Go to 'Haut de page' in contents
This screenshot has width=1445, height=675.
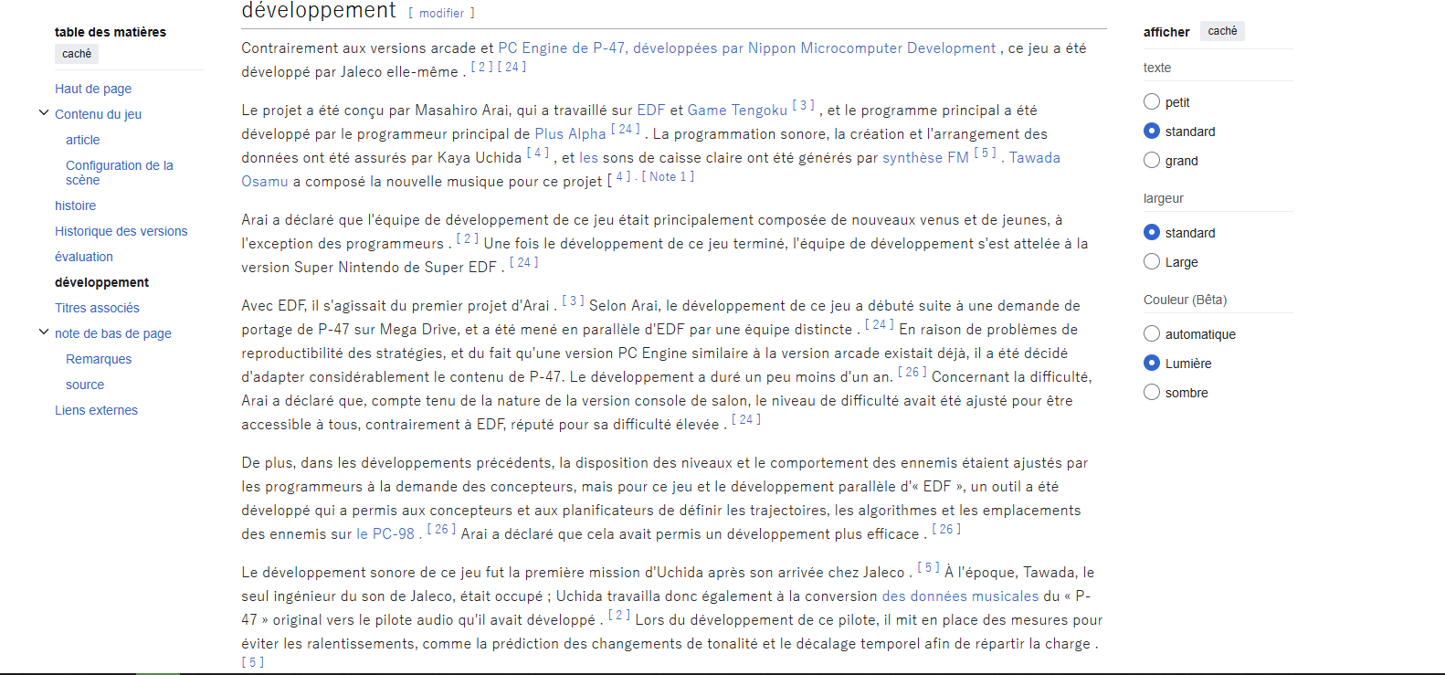[93, 89]
